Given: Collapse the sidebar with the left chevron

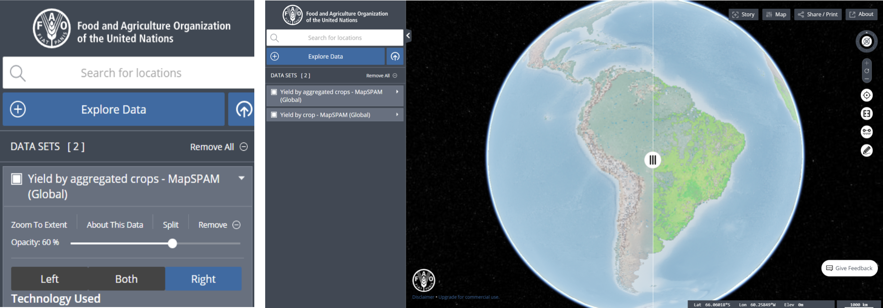Looking at the screenshot, I should (x=408, y=35).
